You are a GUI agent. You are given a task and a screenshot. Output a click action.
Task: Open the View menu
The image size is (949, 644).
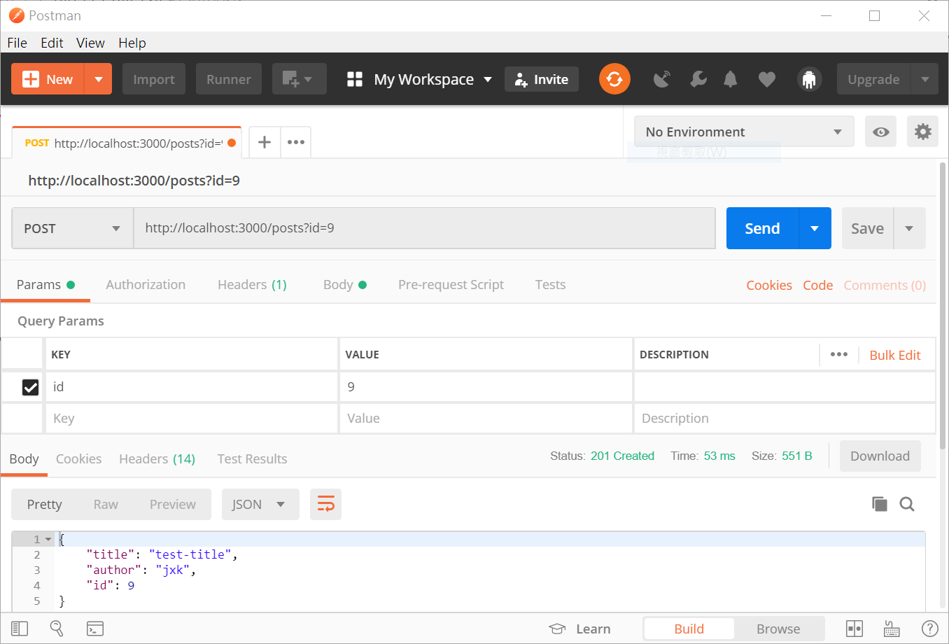pos(90,43)
